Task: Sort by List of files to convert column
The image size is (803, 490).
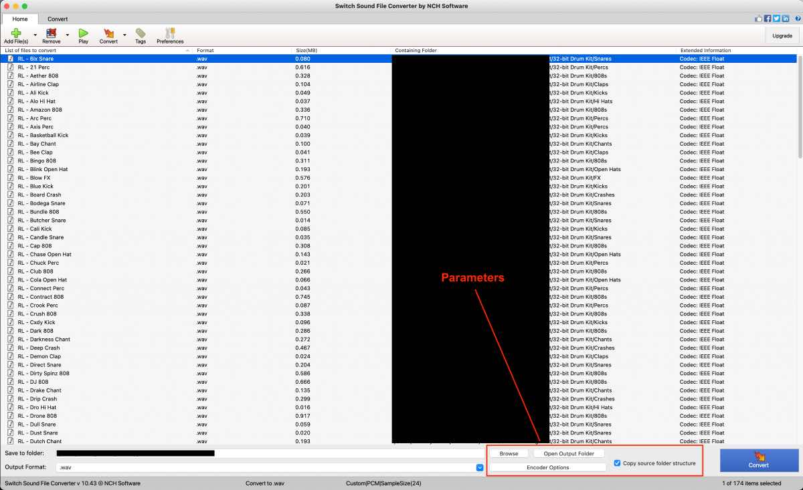Action: [98, 50]
